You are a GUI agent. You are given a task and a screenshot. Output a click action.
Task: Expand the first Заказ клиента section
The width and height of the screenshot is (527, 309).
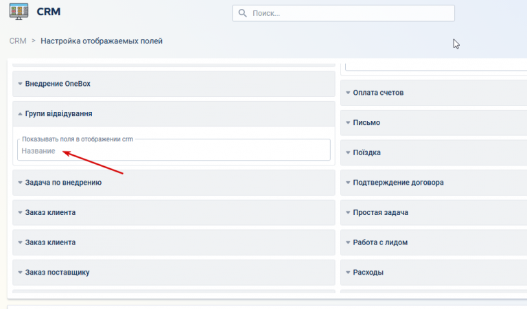tap(174, 212)
